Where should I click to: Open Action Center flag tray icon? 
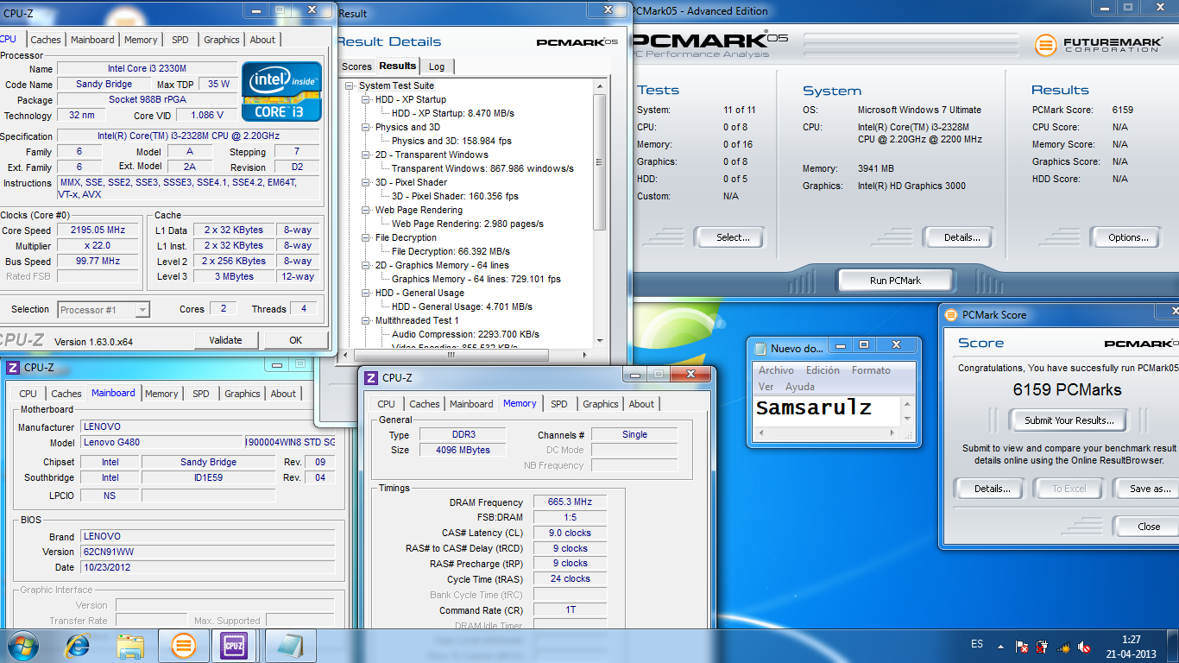(x=1021, y=646)
